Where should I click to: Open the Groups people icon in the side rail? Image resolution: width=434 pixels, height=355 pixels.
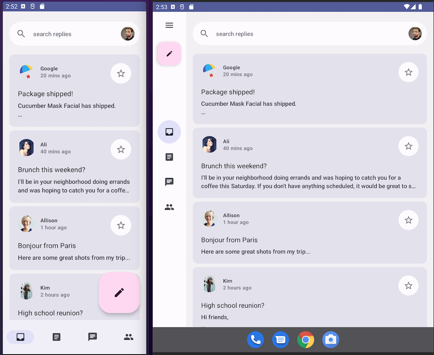[169, 207]
